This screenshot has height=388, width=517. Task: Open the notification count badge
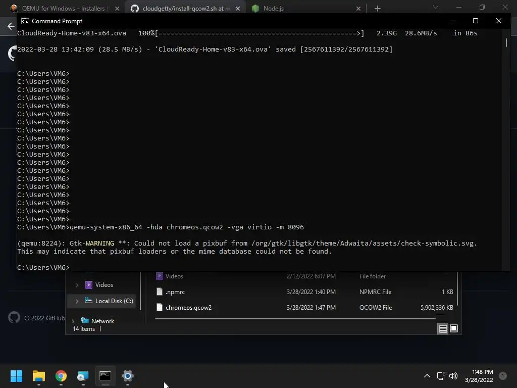502,376
